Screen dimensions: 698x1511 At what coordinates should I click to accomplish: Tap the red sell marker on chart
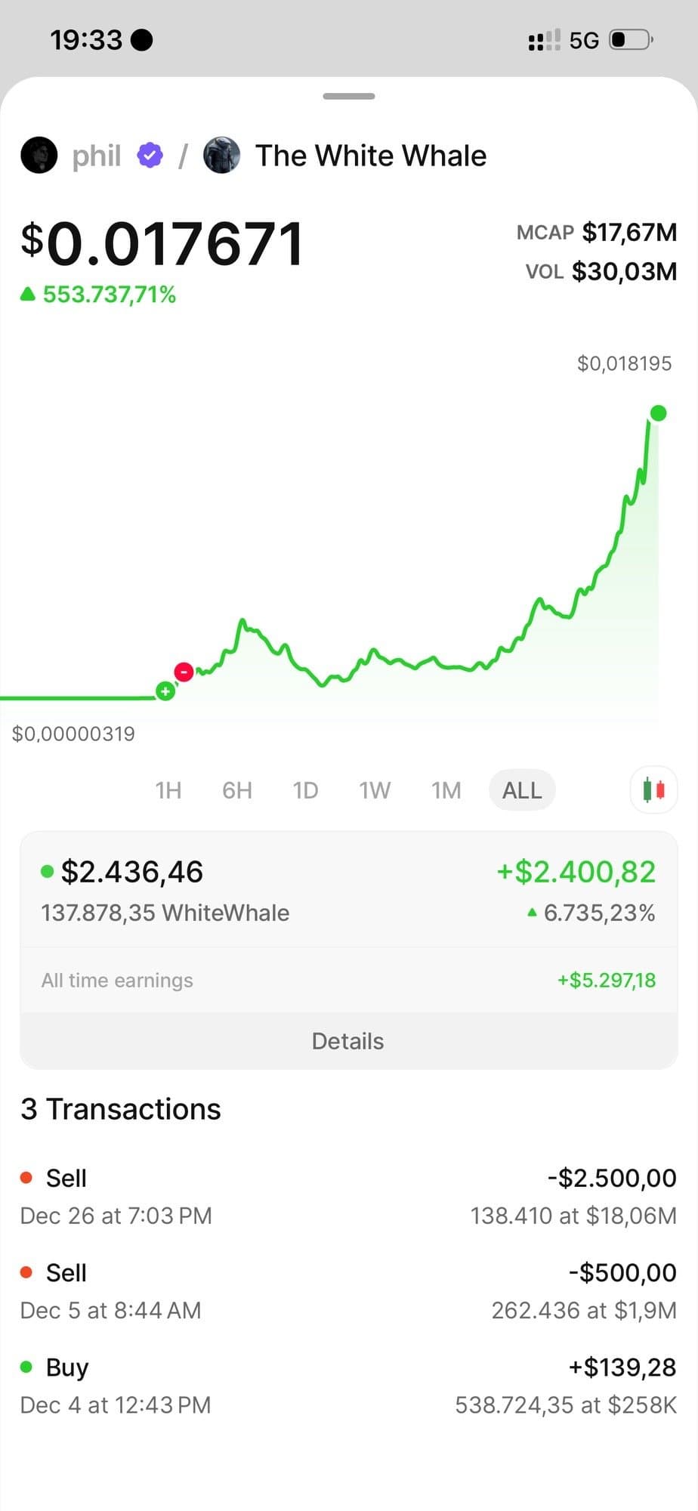184,671
